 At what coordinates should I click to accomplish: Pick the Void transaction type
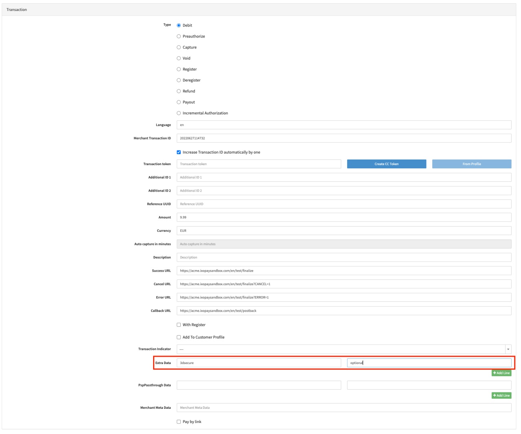(179, 58)
